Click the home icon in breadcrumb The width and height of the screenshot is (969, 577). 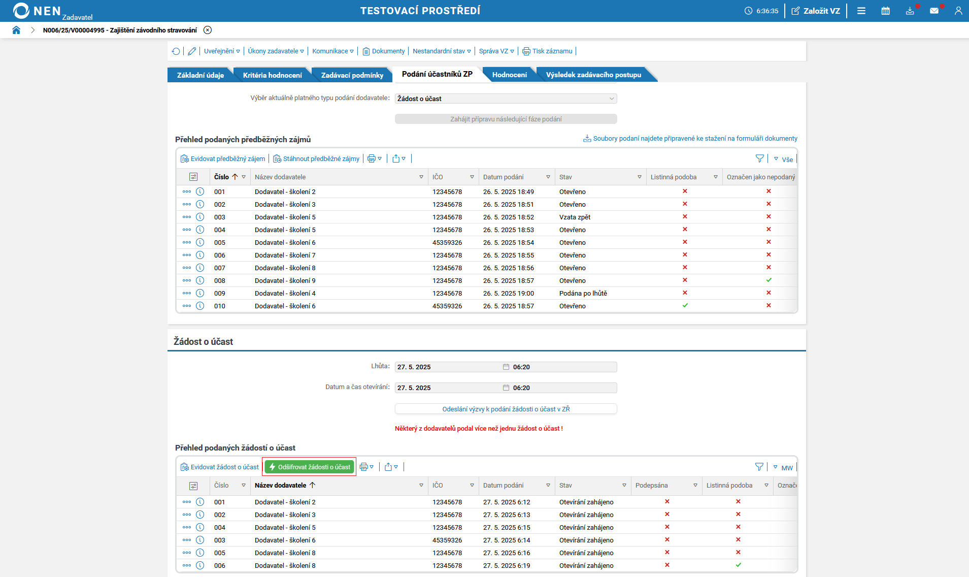[16, 30]
